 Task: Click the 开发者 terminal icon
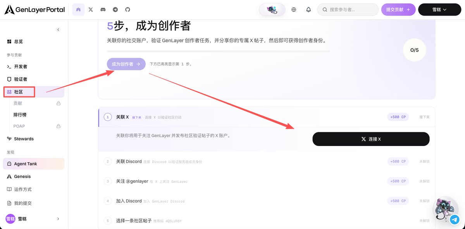tap(9, 67)
